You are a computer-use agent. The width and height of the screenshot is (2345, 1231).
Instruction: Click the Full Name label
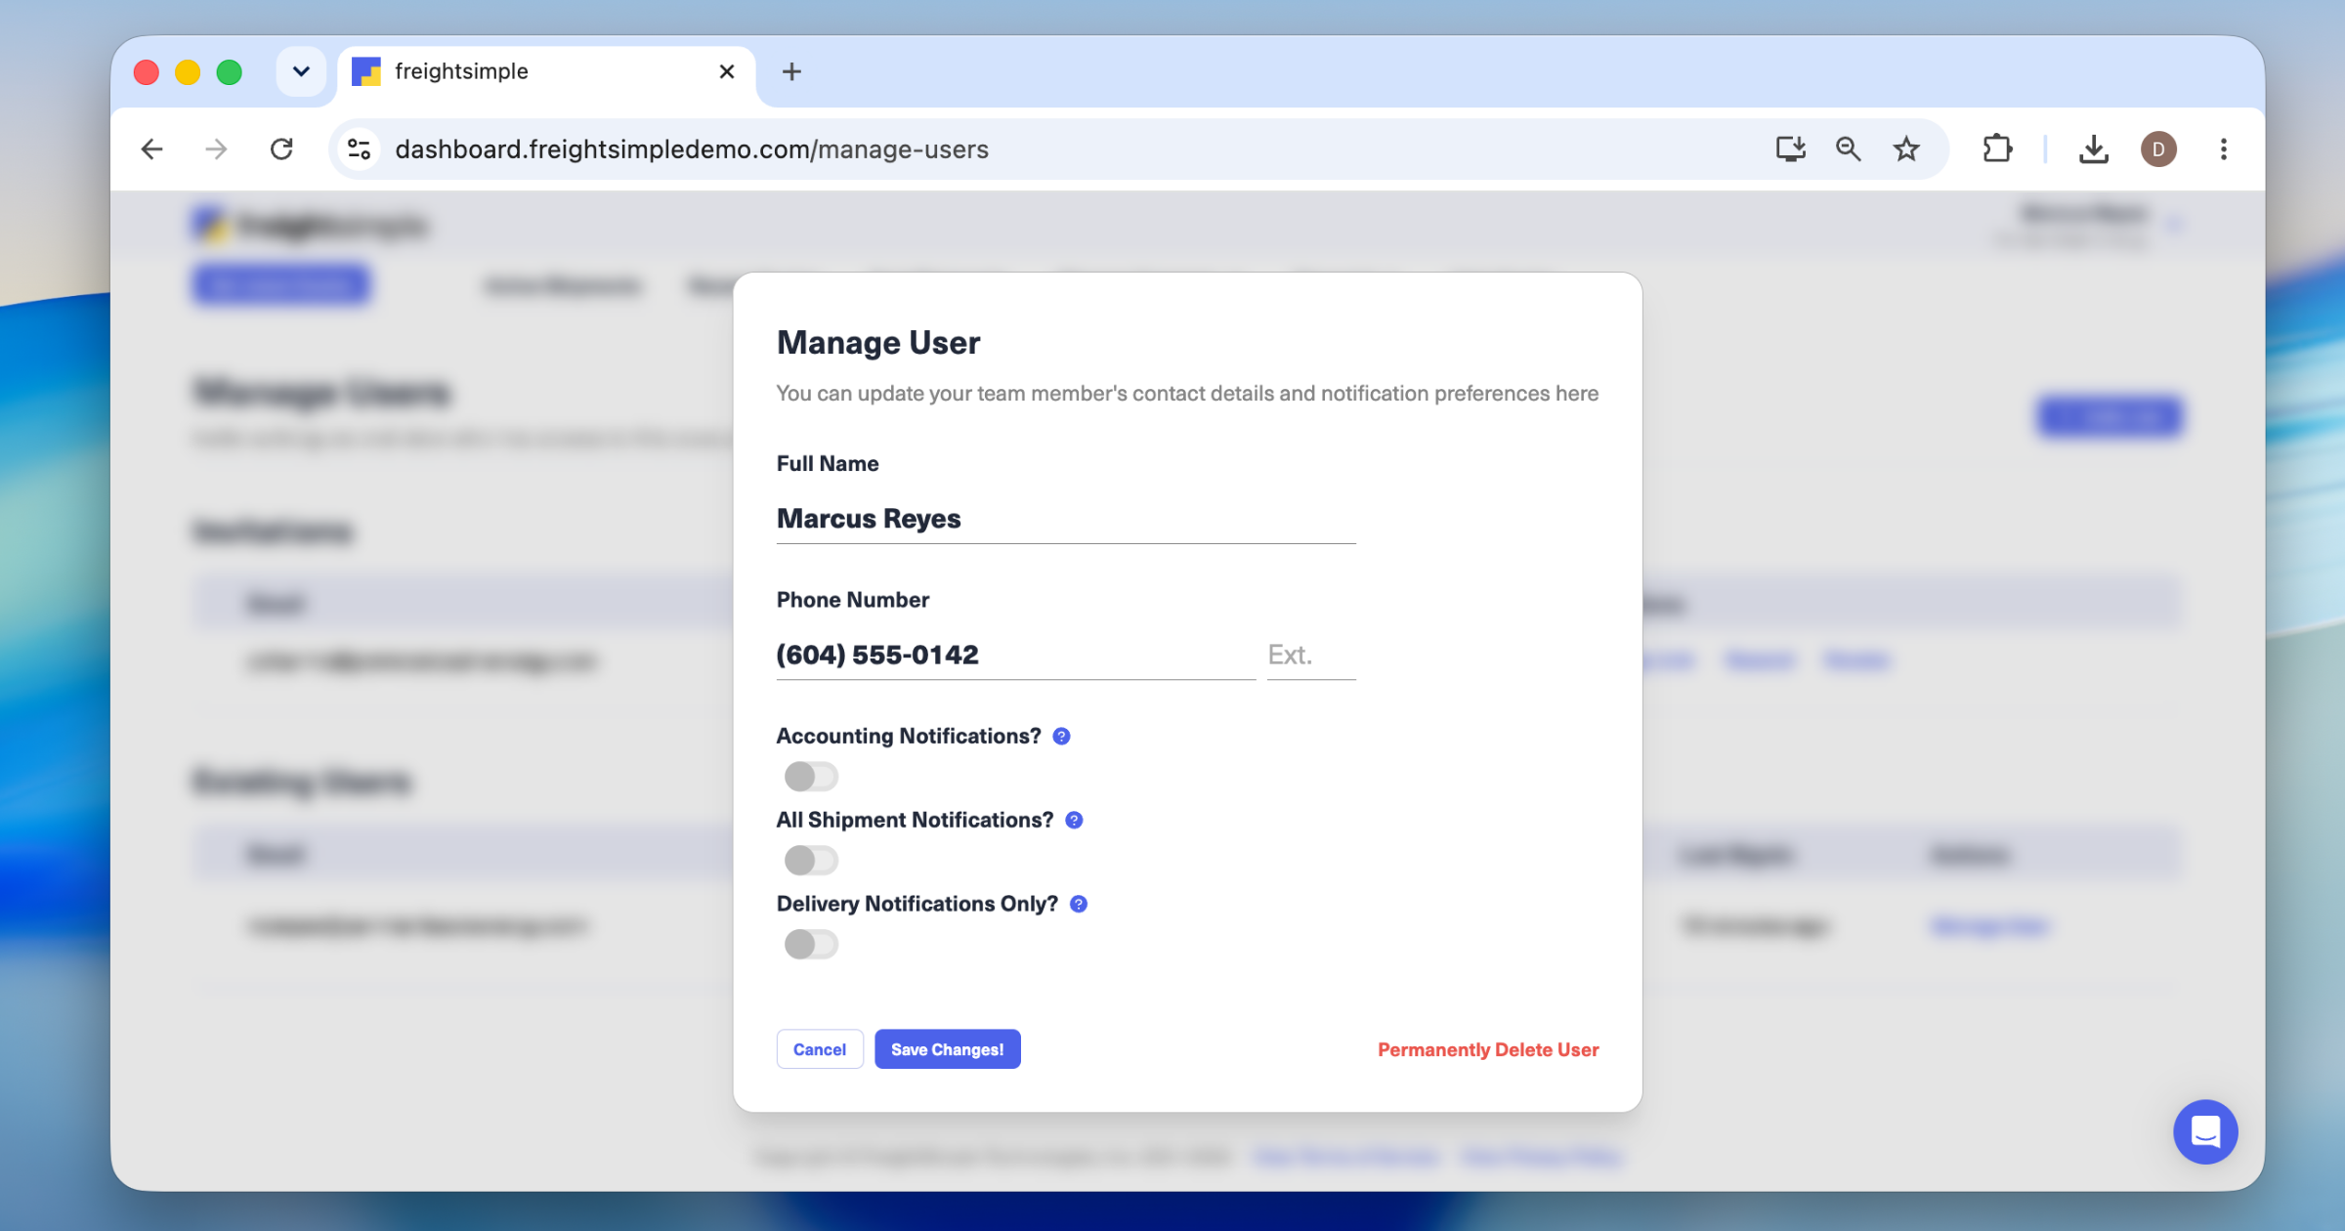tap(828, 464)
